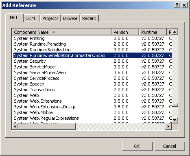Select System.Web.Extensions component
Viewport: 190px width, 156px height.
(92, 101)
